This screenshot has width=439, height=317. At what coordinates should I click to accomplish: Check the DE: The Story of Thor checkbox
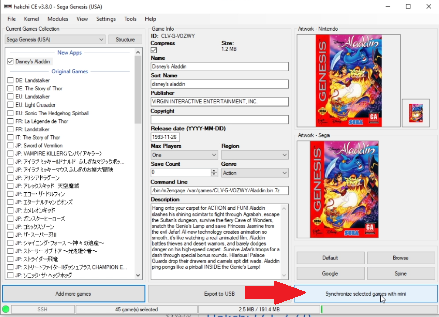point(11,89)
